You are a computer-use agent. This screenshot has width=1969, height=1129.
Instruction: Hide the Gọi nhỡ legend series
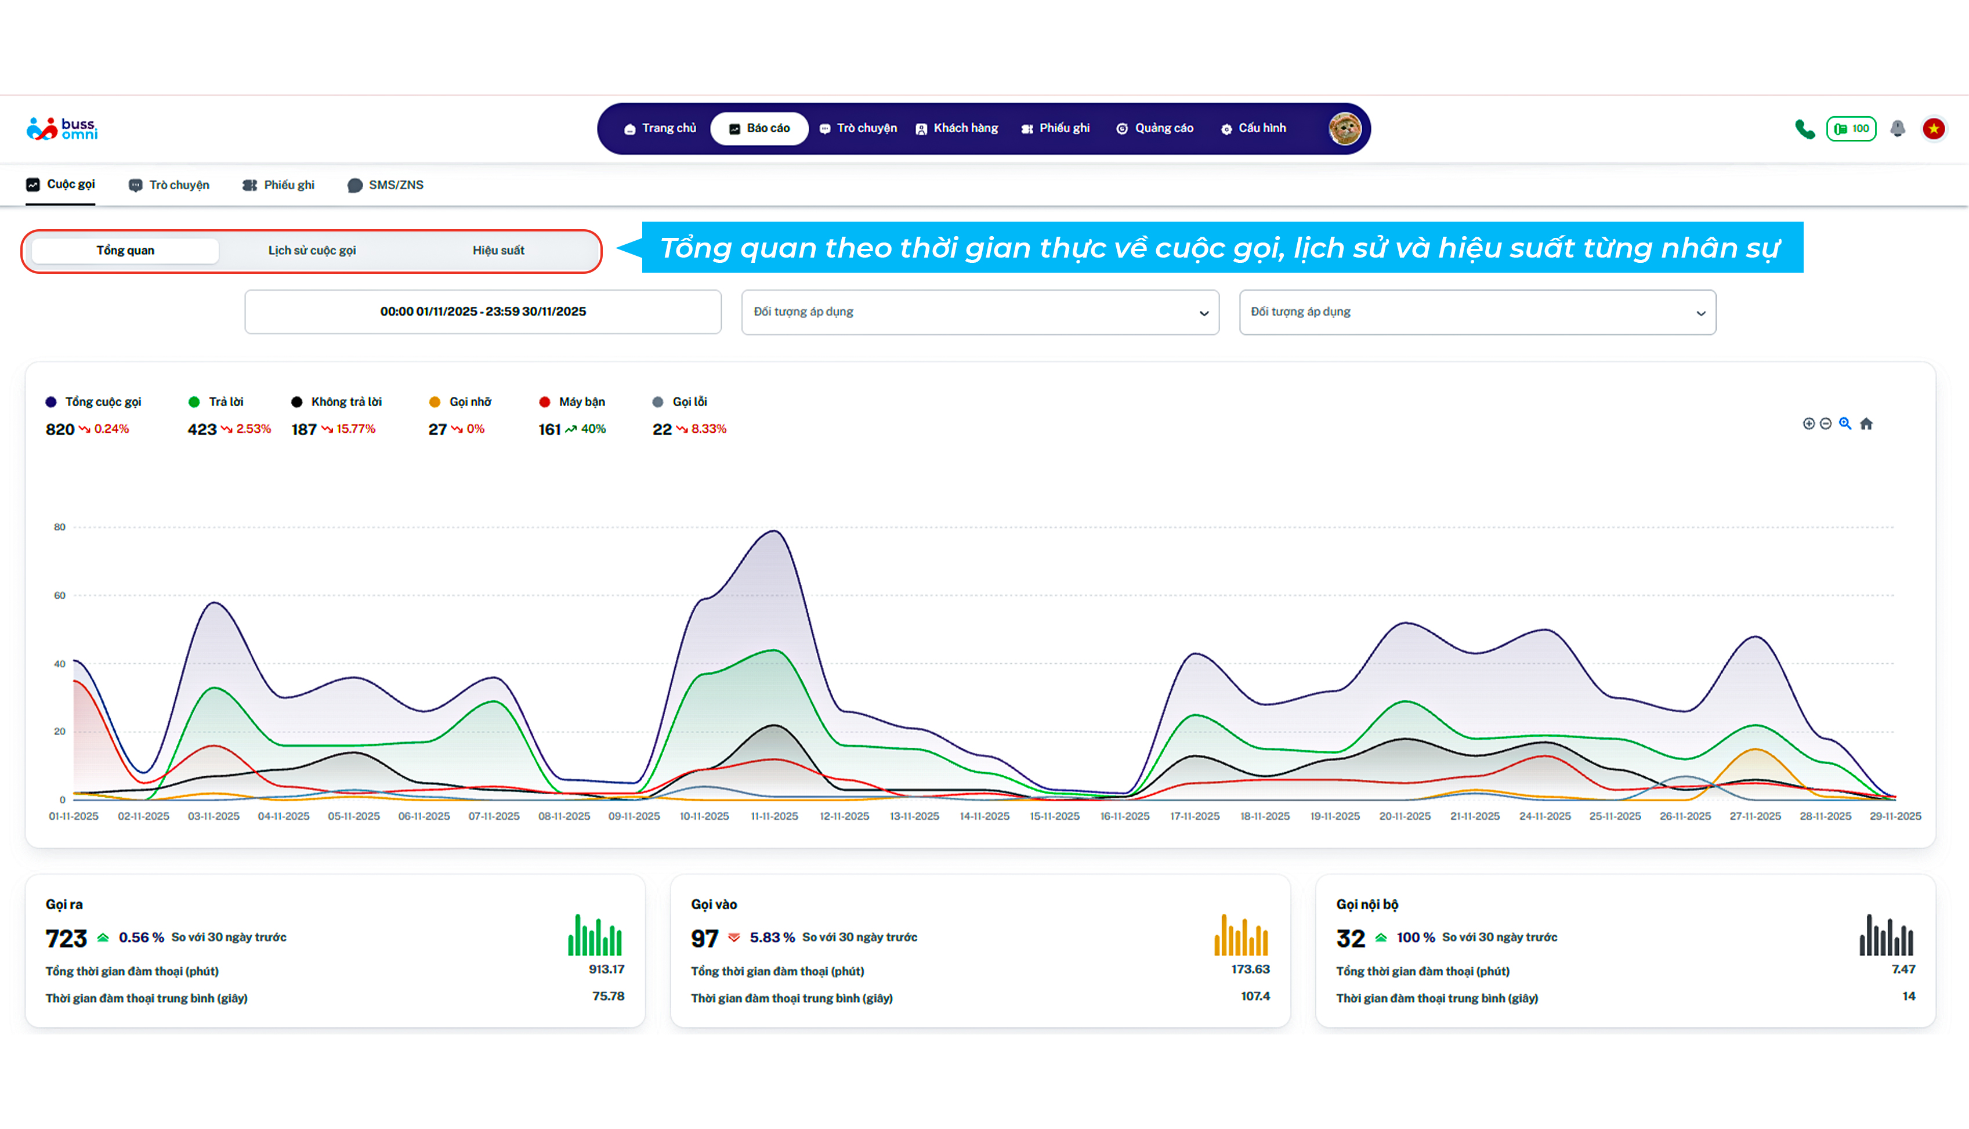click(x=470, y=401)
